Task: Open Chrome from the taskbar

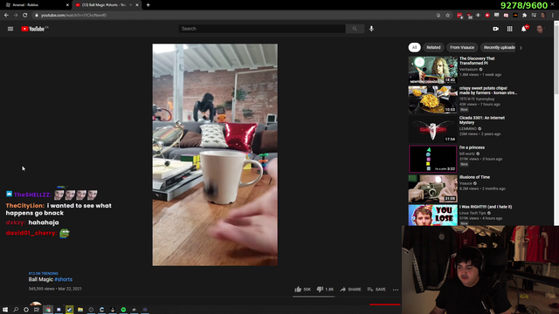Action: click(48, 310)
